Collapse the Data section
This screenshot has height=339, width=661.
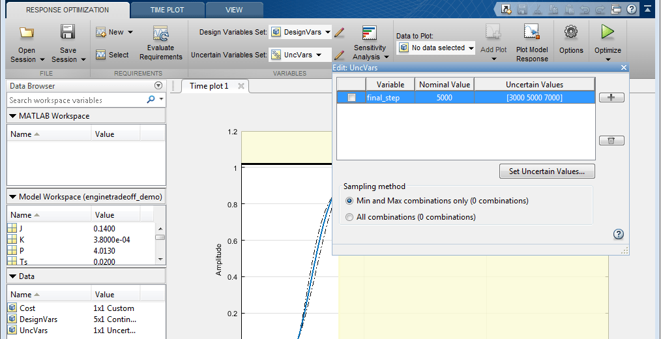(12, 276)
